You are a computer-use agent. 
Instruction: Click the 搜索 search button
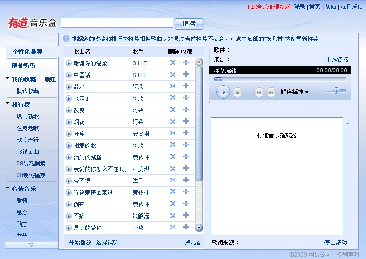point(189,24)
